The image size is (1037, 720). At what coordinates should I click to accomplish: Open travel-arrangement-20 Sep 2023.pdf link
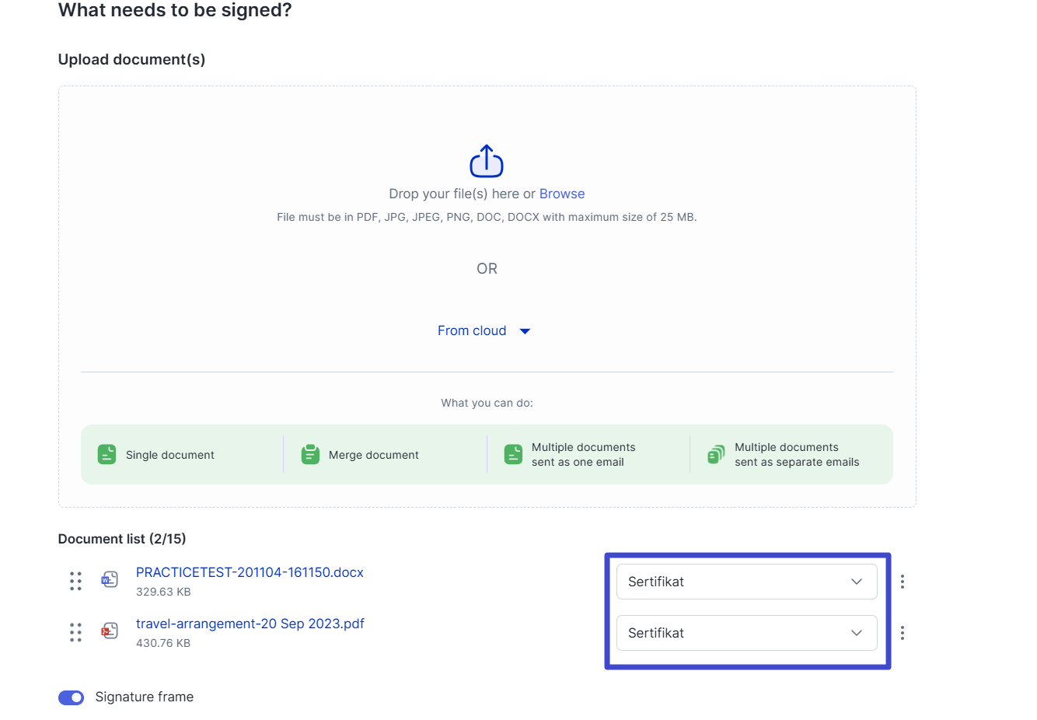250,624
